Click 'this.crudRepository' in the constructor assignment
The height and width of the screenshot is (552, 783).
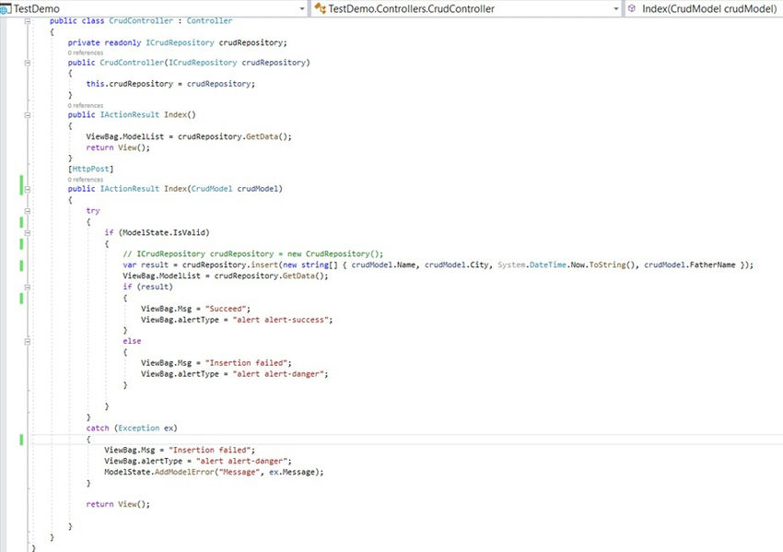point(130,84)
